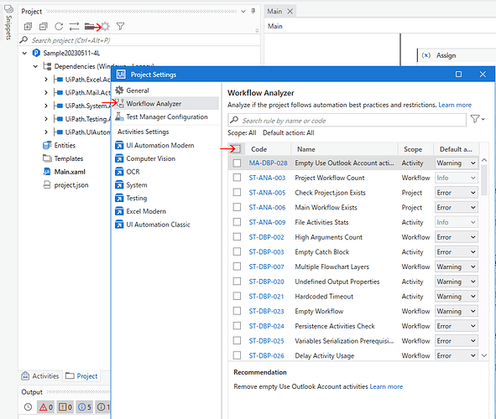496x419 pixels.
Task: Open Learn more link beside description
Action: [455, 105]
